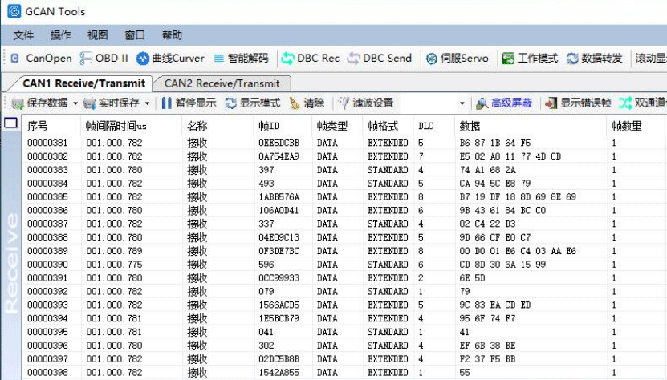
Task: Expand the 保存数据 dropdown arrow
Action: pyautogui.click(x=75, y=103)
